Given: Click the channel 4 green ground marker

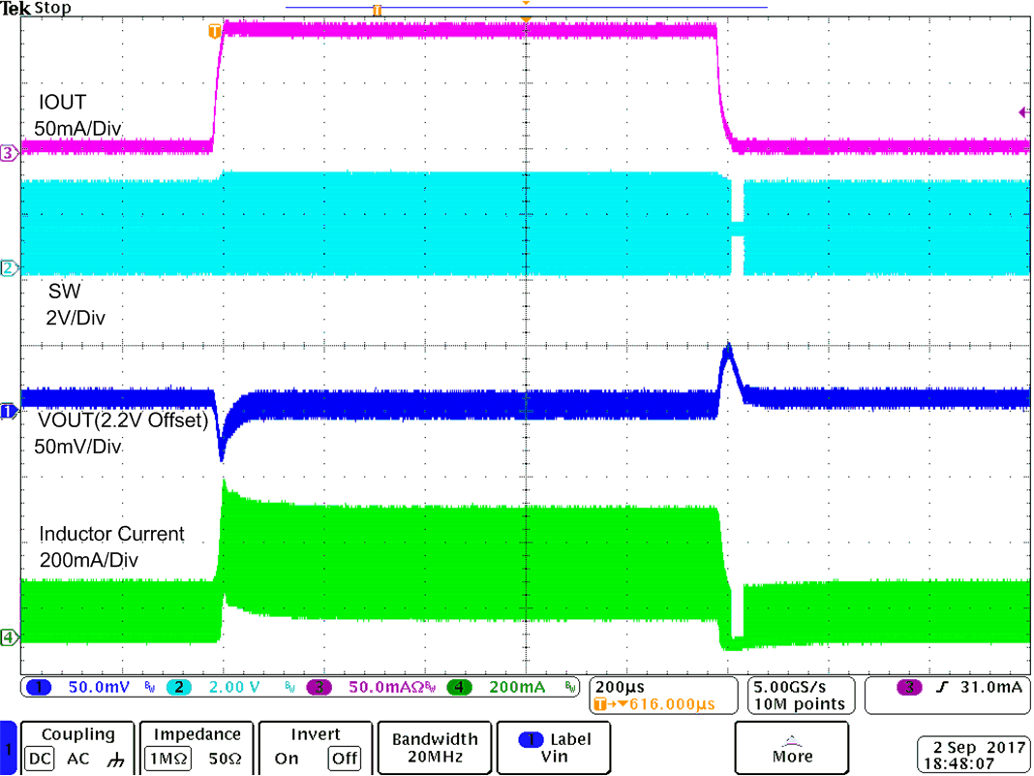Looking at the screenshot, I should 9,636.
